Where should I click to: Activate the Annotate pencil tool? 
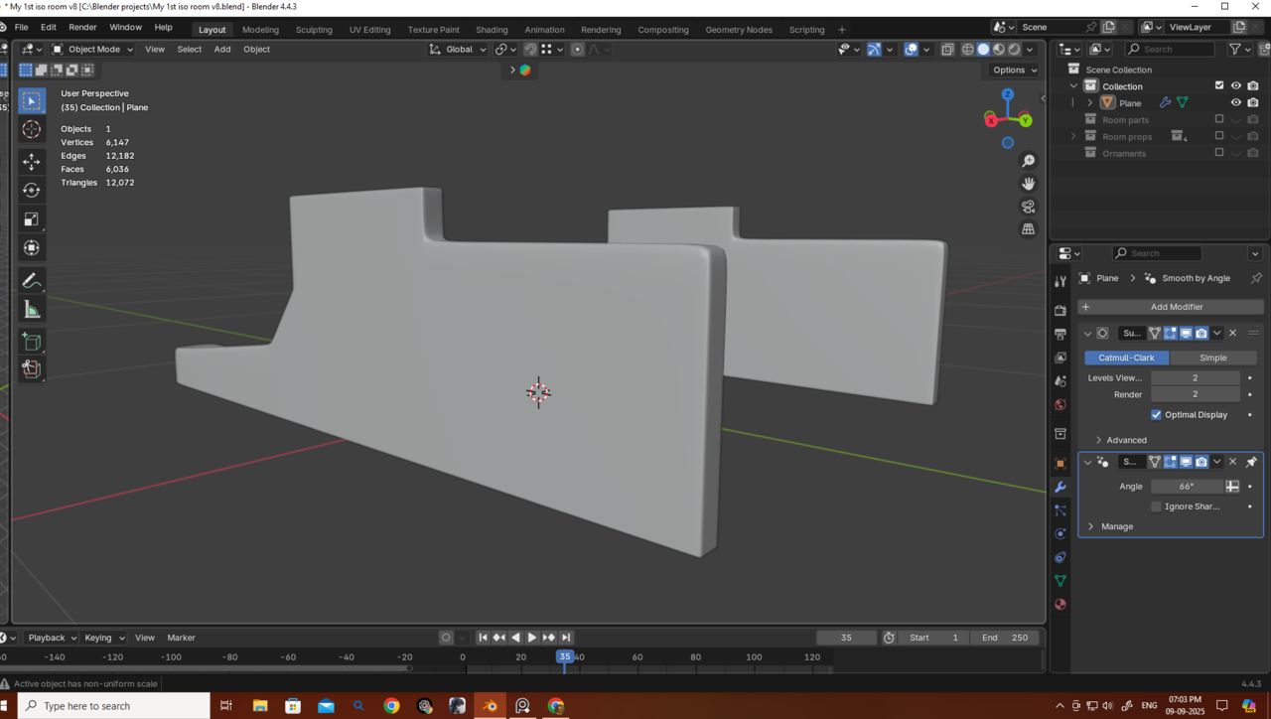[32, 281]
